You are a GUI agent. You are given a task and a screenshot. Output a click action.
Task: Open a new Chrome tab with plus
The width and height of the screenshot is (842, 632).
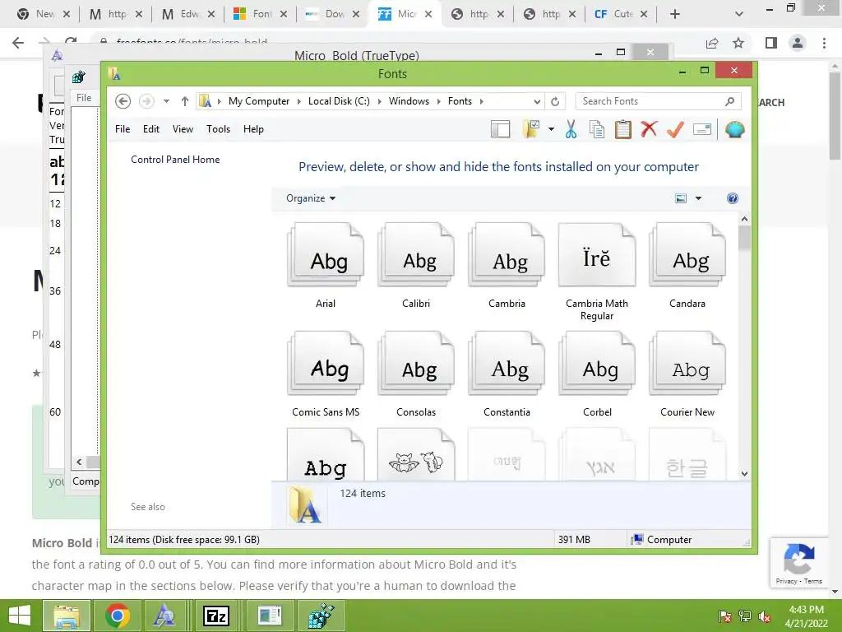point(675,14)
